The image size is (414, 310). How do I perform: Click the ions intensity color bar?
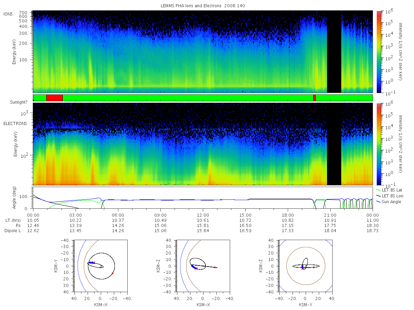pyautogui.click(x=379, y=52)
